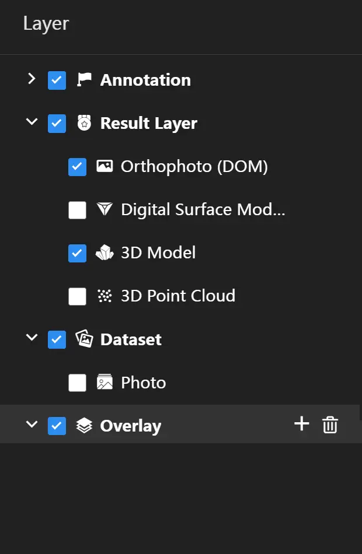The width and height of the screenshot is (362, 554).
Task: Collapse the Dataset group
Action: pos(32,338)
